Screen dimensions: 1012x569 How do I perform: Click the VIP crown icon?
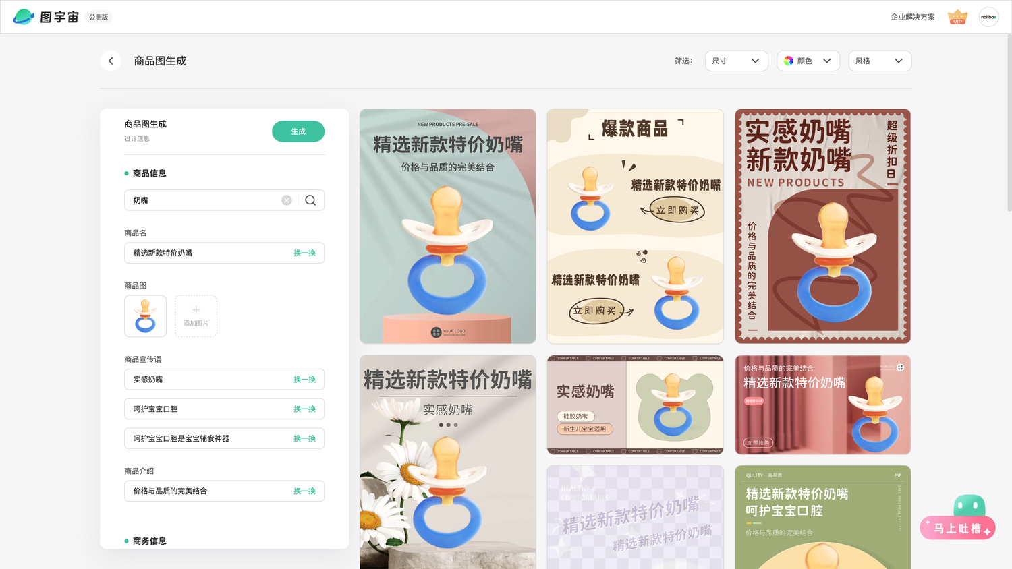point(957,17)
